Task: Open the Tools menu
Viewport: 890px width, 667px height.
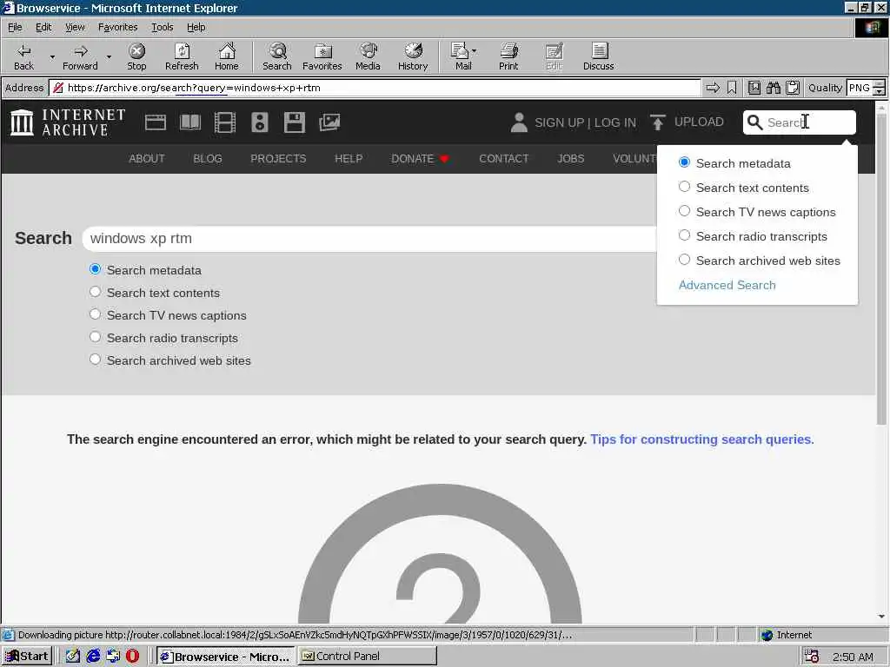Action: click(x=162, y=27)
